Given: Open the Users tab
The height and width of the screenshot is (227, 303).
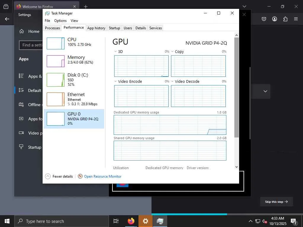Looking at the screenshot, I should pos(128,28).
